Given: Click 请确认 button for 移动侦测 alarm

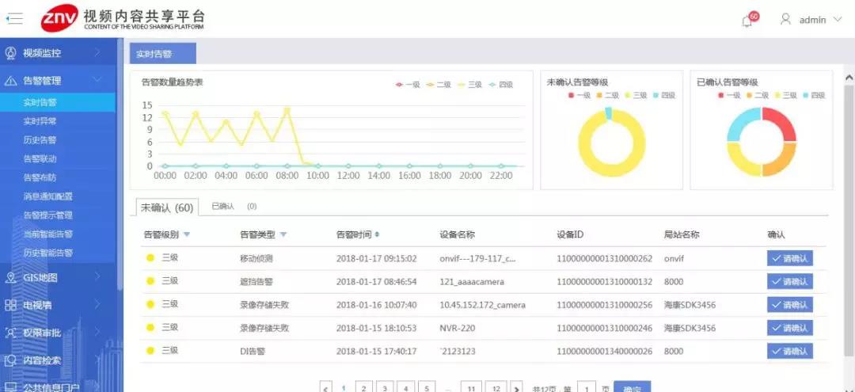Looking at the screenshot, I should coord(789,258).
